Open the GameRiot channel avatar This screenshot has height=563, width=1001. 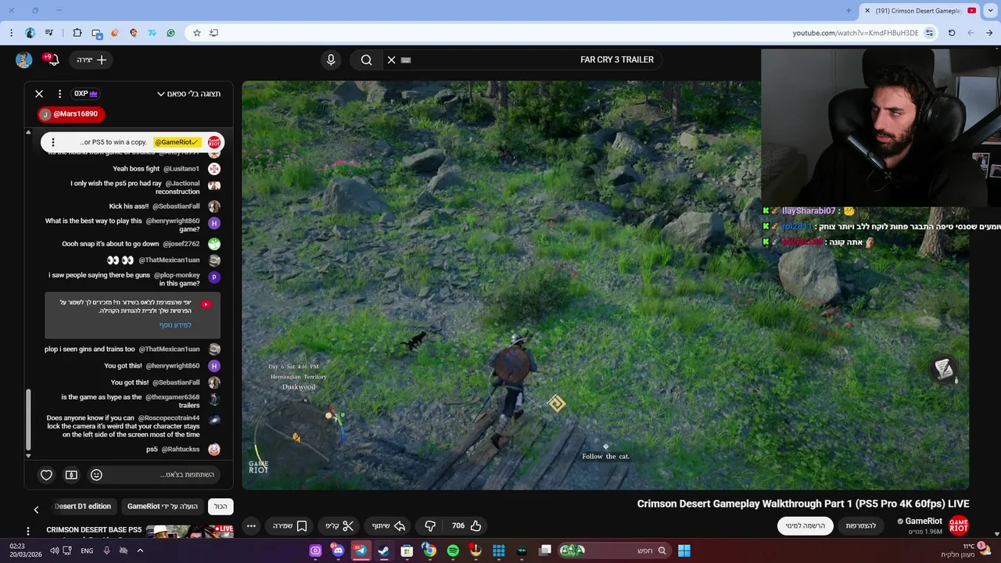pyautogui.click(x=959, y=525)
